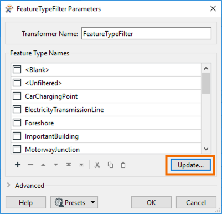Screen dimensions: 222x214
Task: Open Help for FeatureTypeFilter
Action: click(x=25, y=202)
